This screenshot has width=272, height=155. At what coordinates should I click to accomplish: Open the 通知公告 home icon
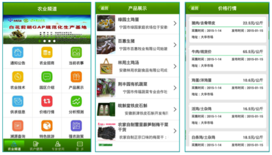click(18, 53)
